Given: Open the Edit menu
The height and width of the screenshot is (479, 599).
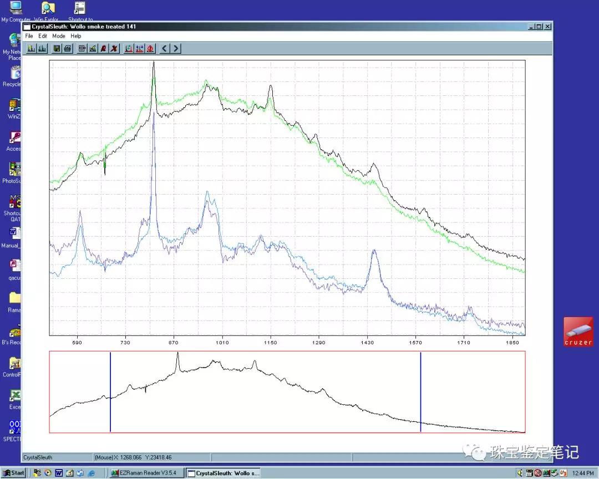Looking at the screenshot, I should [x=42, y=36].
